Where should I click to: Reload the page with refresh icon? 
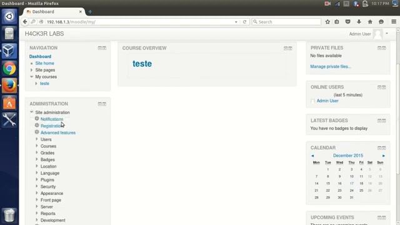coord(244,22)
